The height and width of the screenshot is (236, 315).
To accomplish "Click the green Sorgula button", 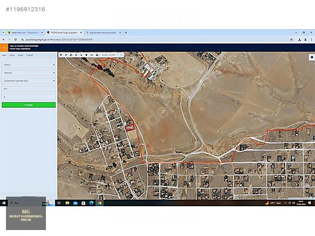I will coord(29,105).
